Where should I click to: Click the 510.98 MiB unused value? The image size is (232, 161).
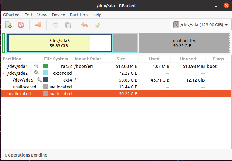pos(194,66)
